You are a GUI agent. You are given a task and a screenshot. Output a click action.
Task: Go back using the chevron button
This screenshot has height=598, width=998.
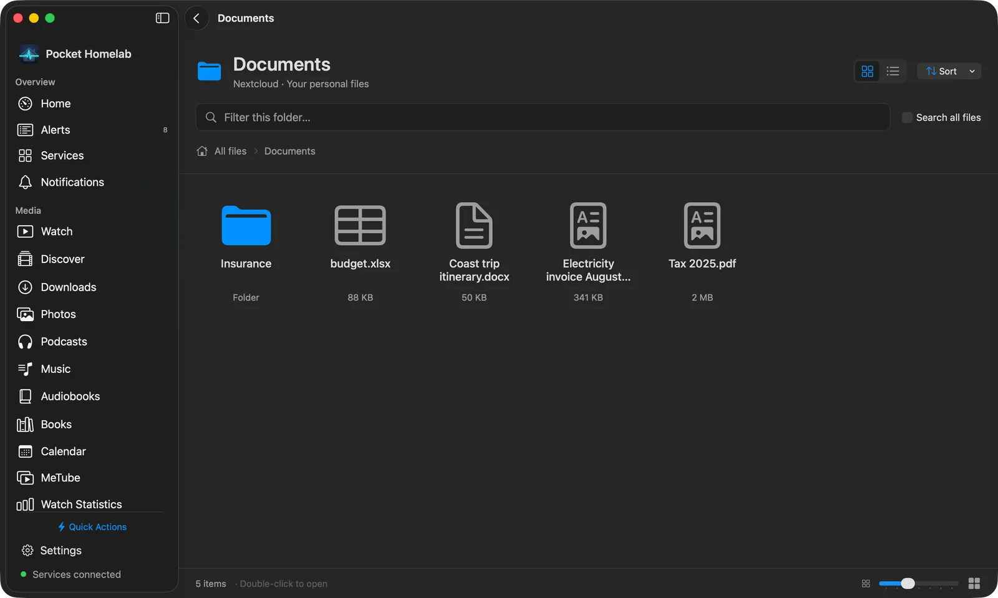[196, 18]
